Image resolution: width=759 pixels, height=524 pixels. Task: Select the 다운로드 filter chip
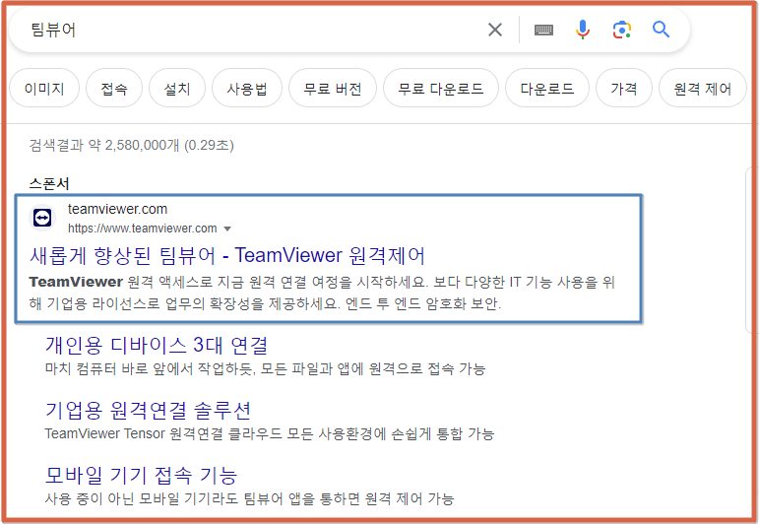coord(547,88)
